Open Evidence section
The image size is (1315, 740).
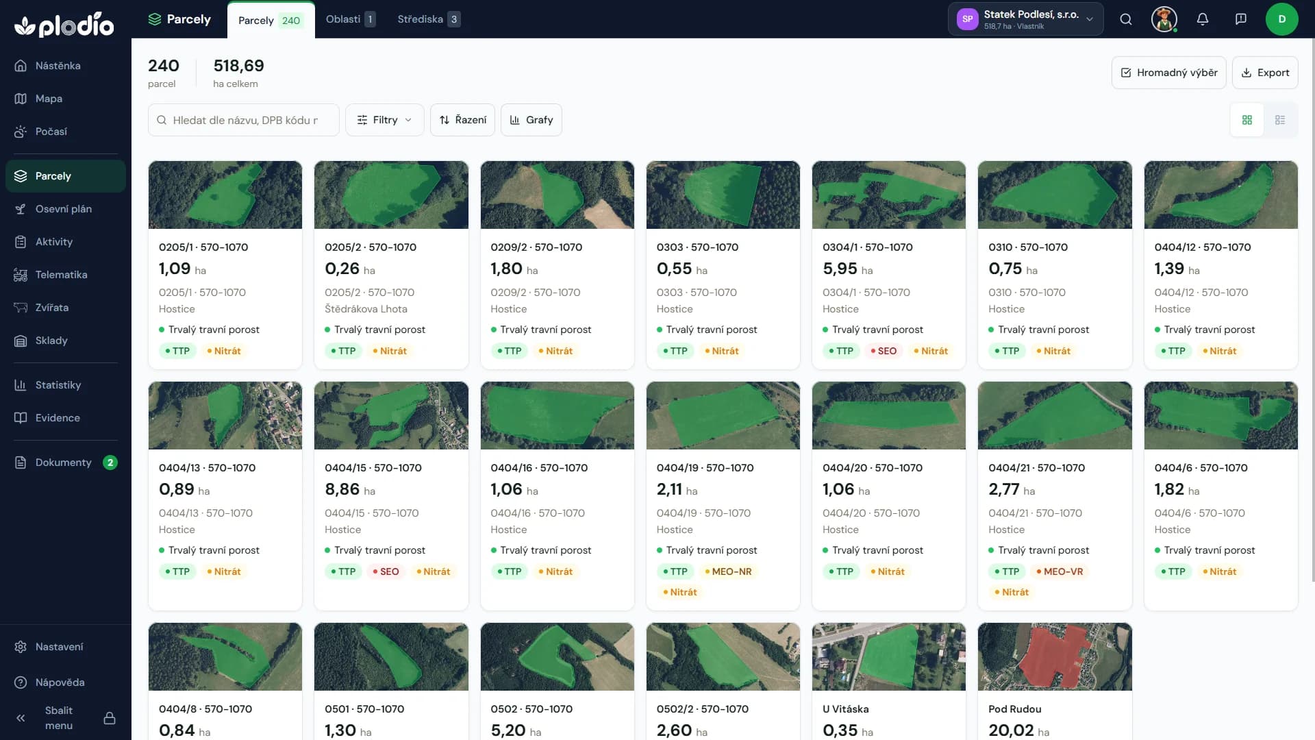[x=66, y=418]
